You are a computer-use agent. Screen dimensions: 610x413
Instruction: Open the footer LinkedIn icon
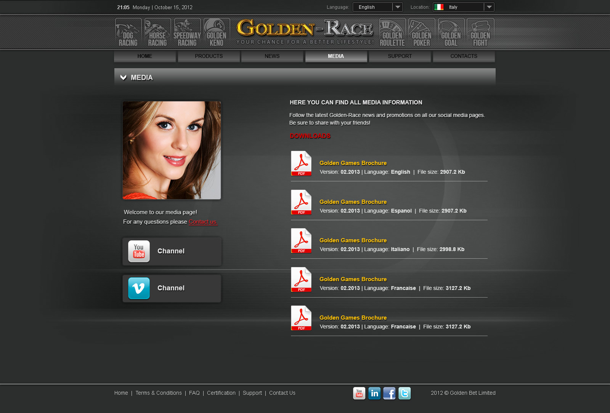point(374,393)
